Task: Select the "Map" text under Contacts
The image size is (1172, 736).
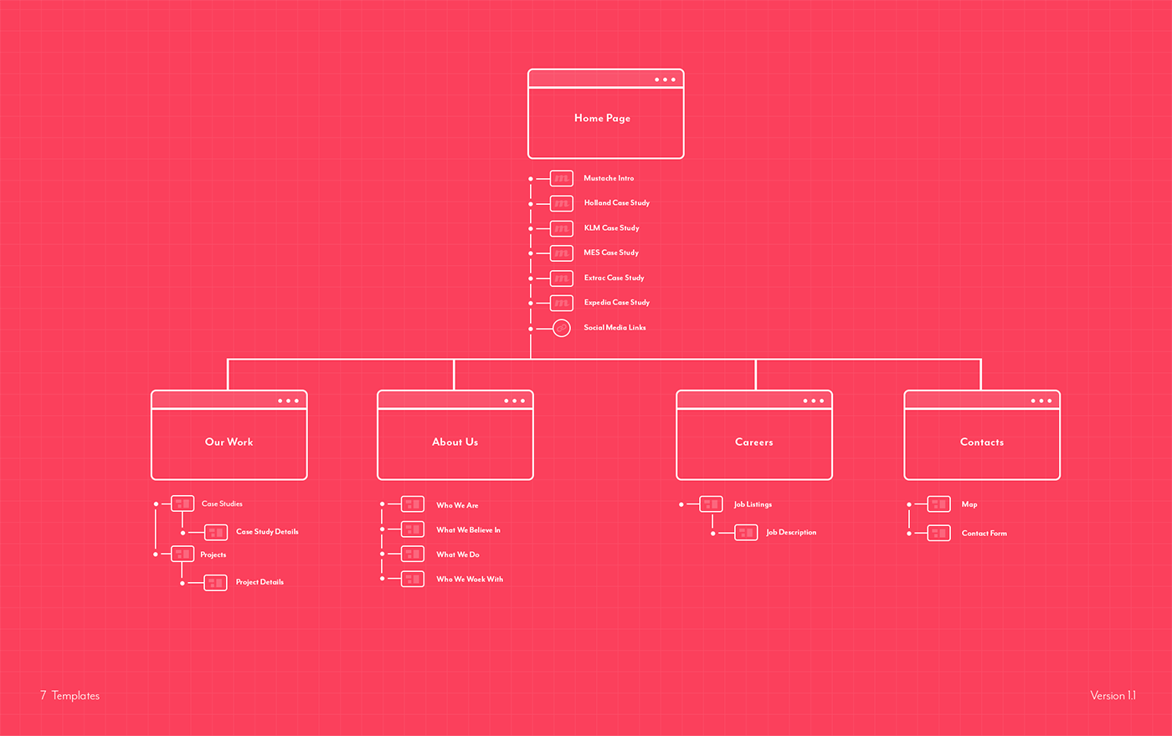Action: pos(969,504)
